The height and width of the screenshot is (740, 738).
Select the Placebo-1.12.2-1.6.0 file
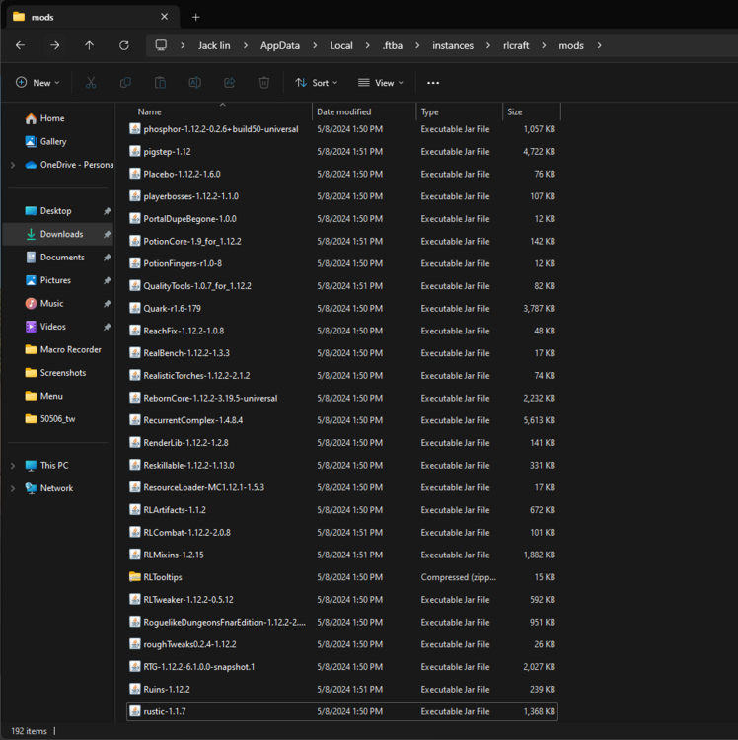342,174
